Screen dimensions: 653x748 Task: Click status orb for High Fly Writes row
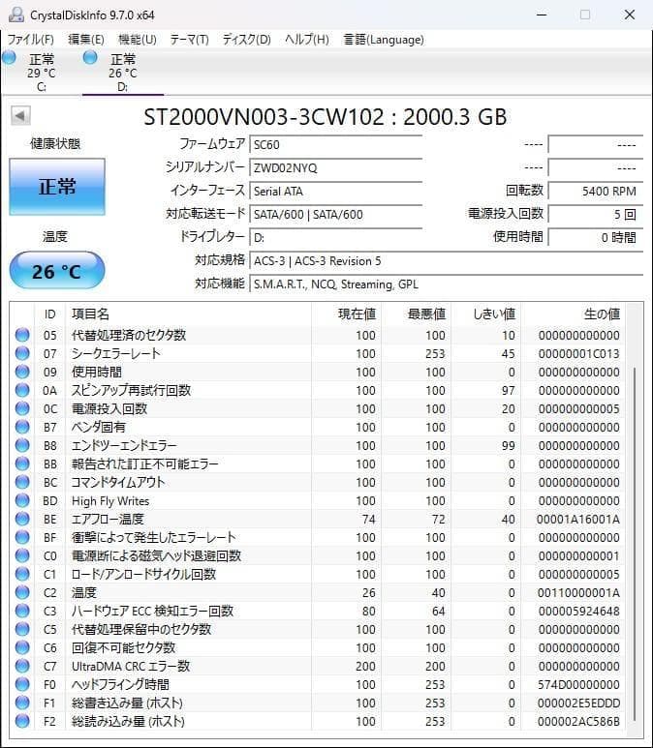(x=22, y=500)
